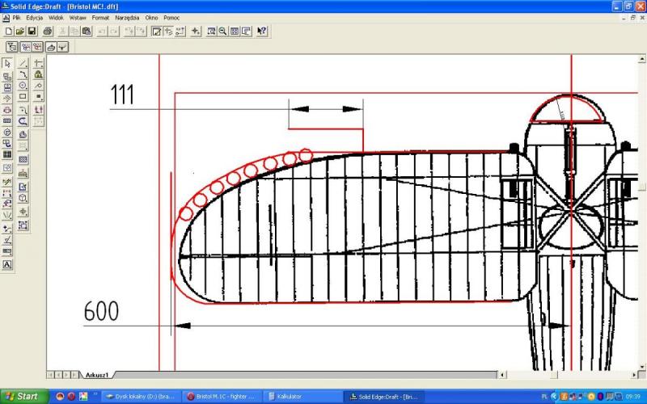
Task: Save the draft with the floppy icon
Action: (x=32, y=31)
